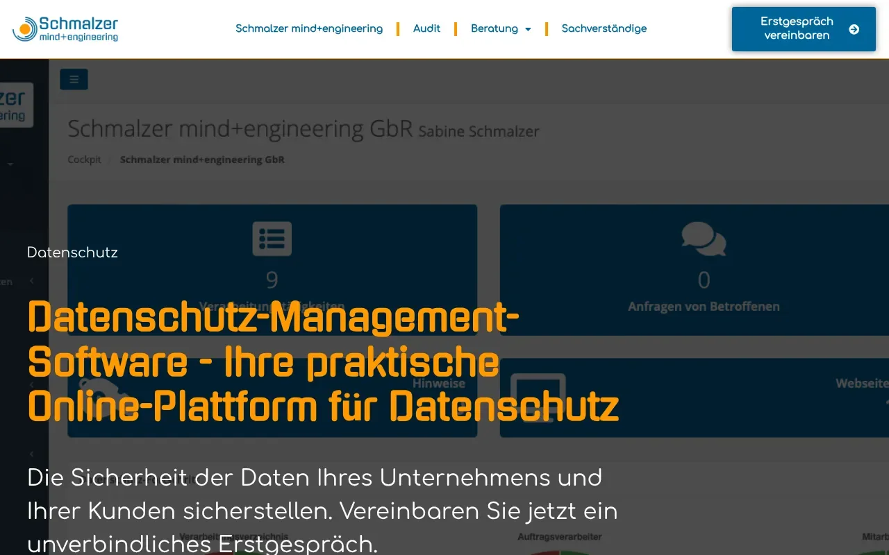Click the list icon above Verarbeitungstätigkeiten
Screen dimensions: 889x555
272,238
